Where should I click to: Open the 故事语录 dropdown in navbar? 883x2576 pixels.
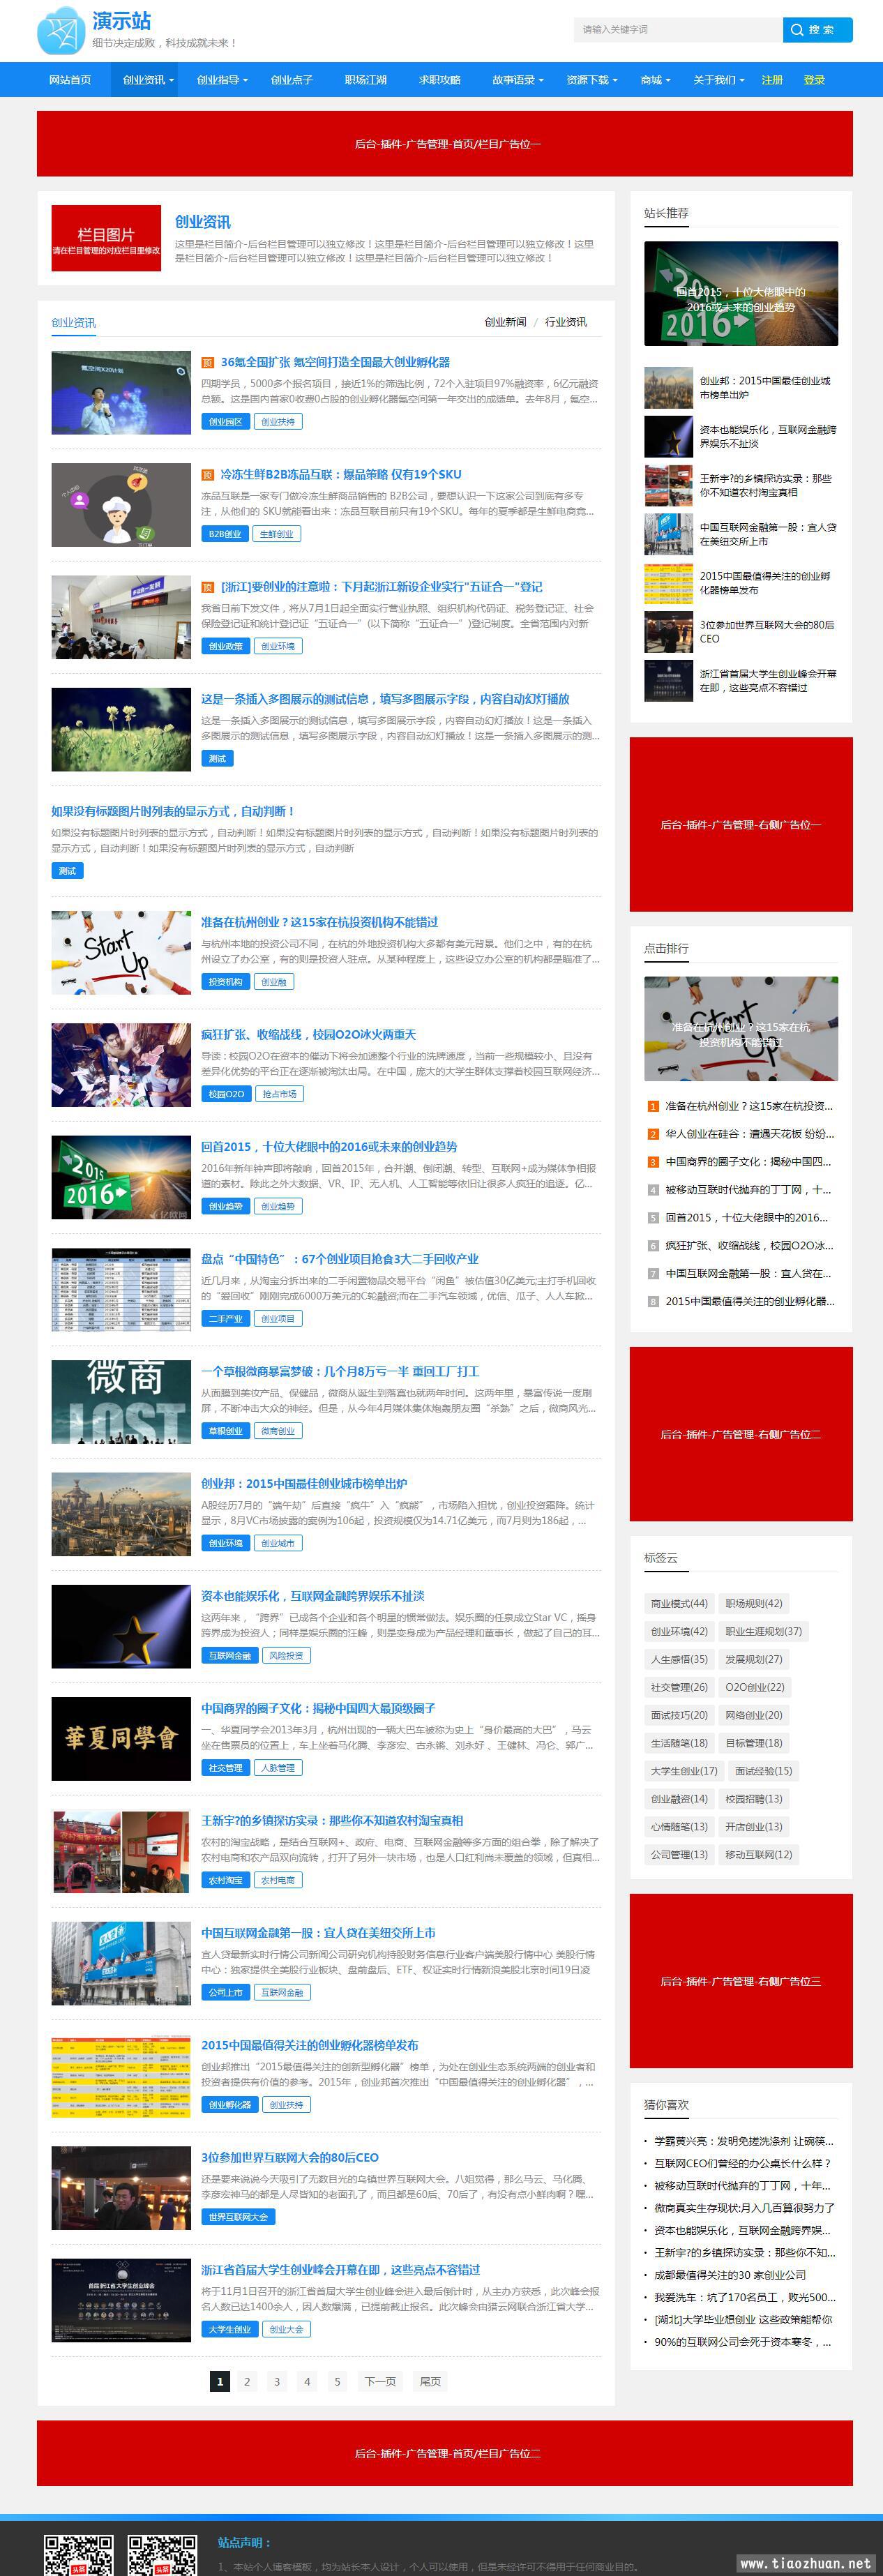pyautogui.click(x=517, y=80)
